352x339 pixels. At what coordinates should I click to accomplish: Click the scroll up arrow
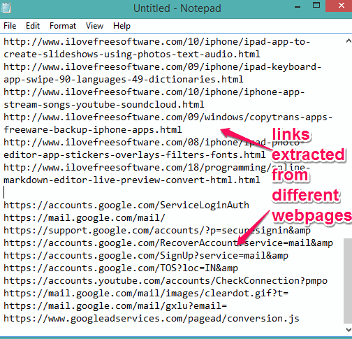tap(349, 41)
